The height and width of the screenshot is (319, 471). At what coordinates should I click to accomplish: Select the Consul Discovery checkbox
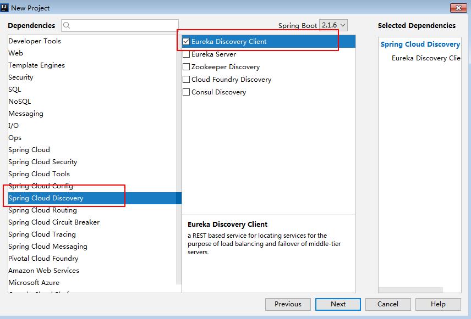(x=186, y=92)
